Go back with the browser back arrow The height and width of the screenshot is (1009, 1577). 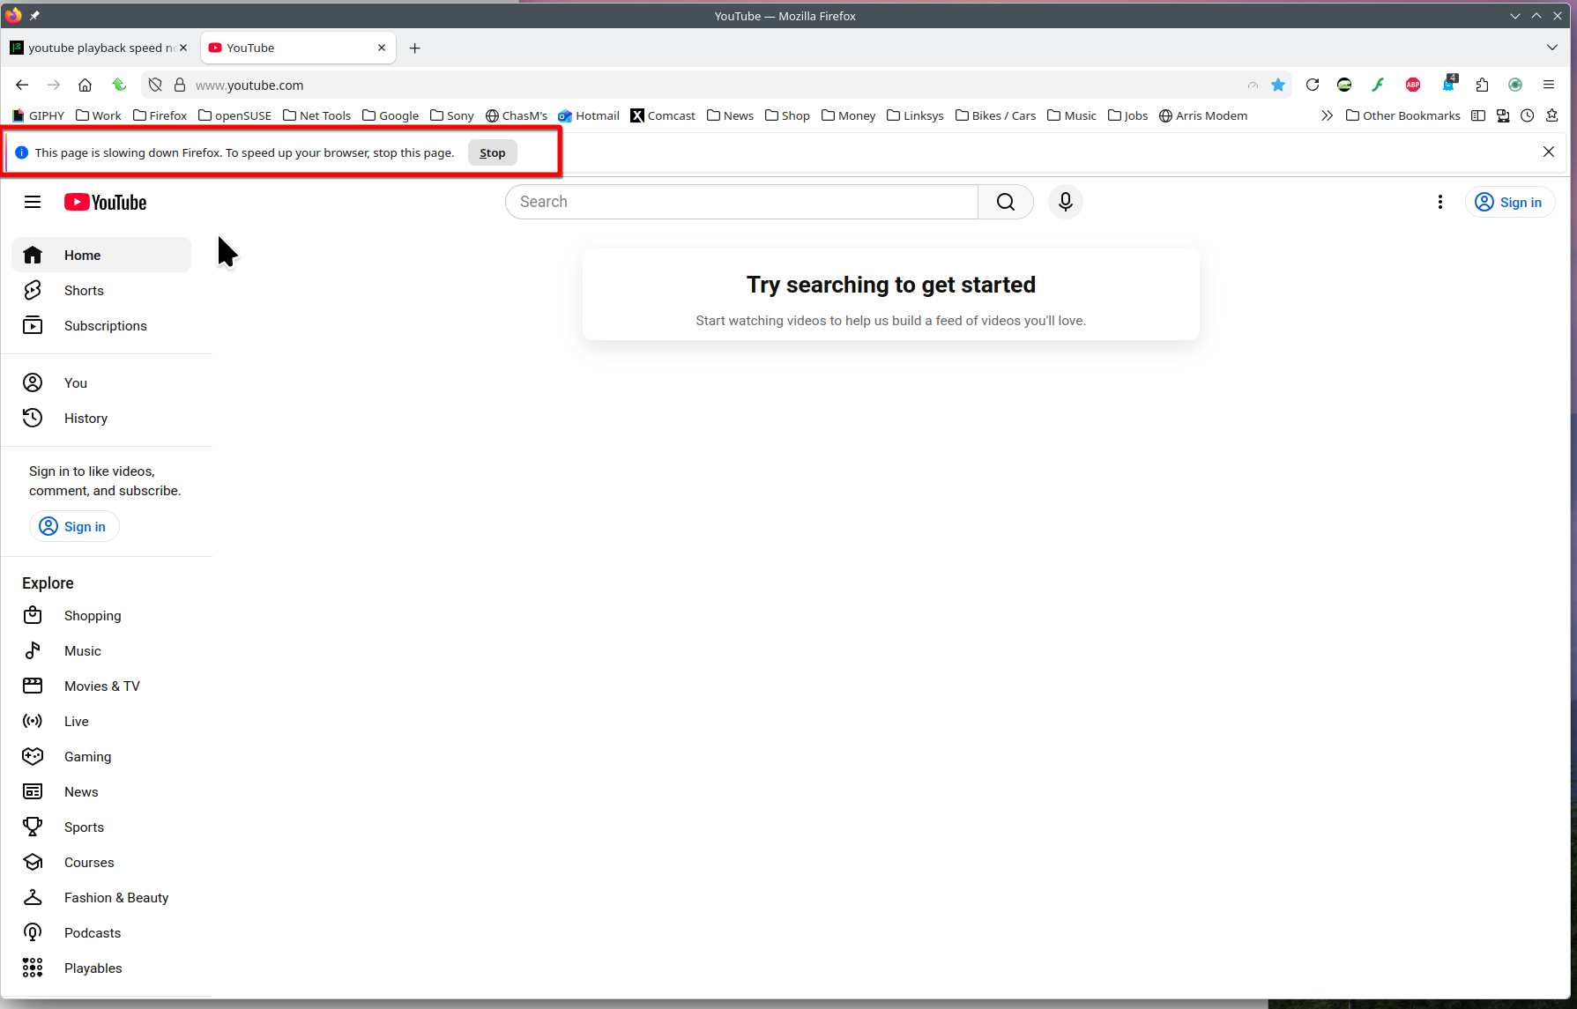22,85
